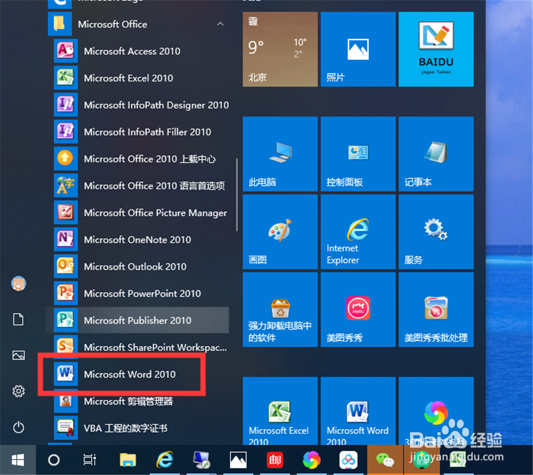Open the Photos app on the taskbar
533x475 pixels.
coord(238,460)
